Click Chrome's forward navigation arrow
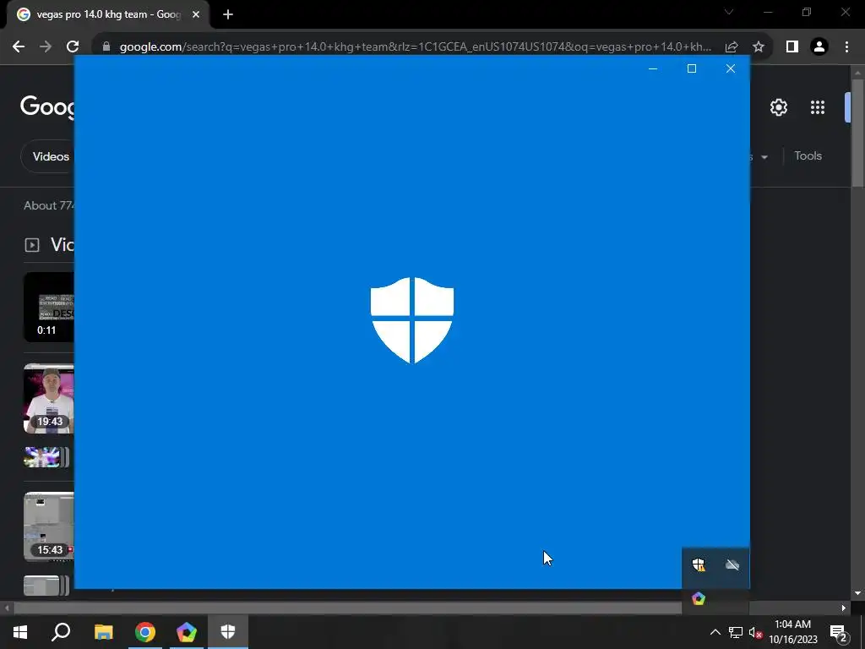 (x=46, y=46)
